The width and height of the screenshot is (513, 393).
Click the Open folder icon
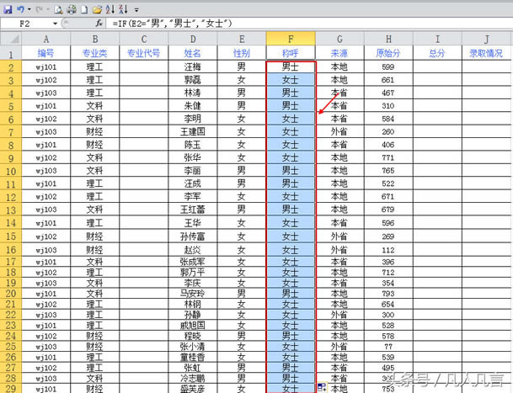pyautogui.click(x=98, y=8)
